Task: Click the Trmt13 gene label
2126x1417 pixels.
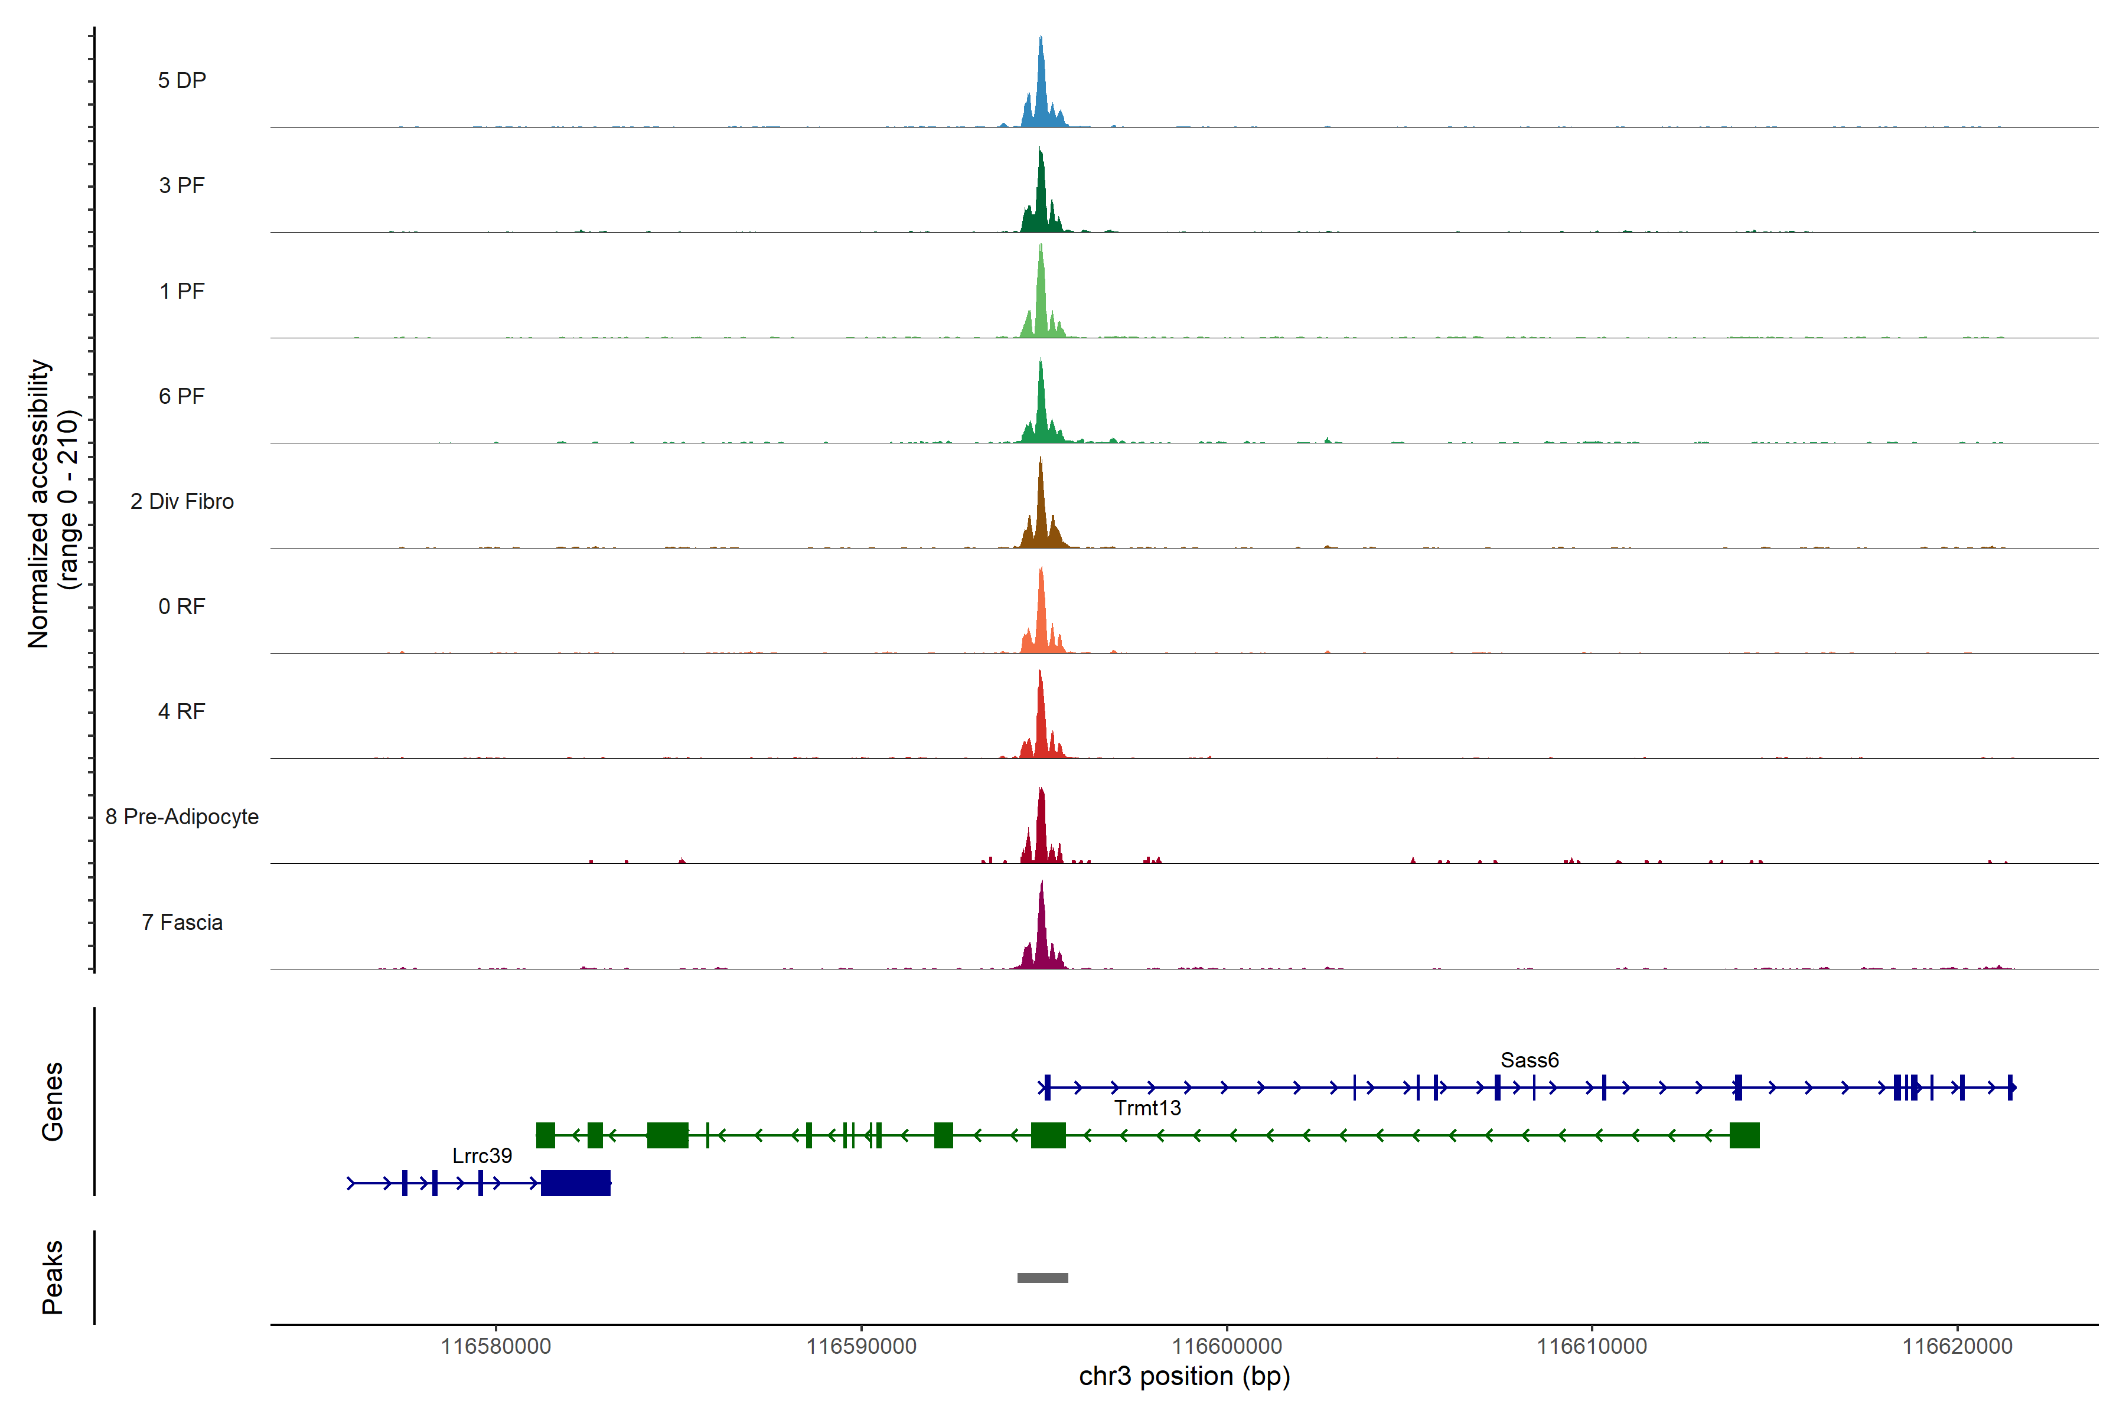Action: click(1147, 1108)
